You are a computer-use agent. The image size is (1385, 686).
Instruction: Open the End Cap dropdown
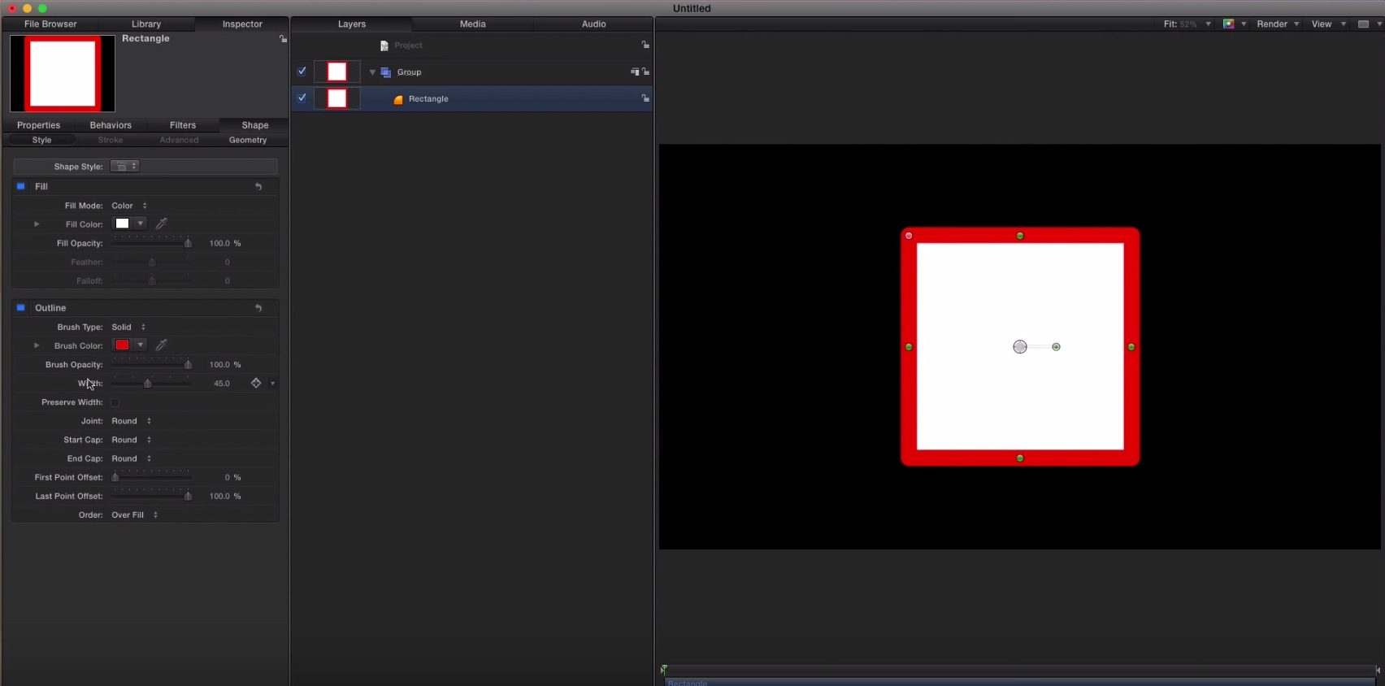[132, 458]
